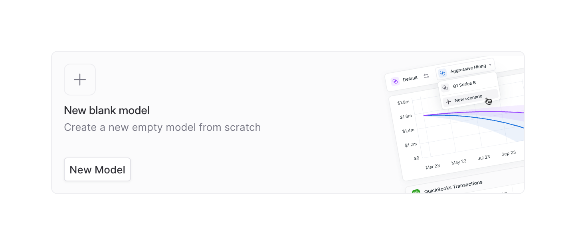Click the gray venn icon beside Q1 Series B
Viewport: 576px width, 245px height.
(445, 87)
